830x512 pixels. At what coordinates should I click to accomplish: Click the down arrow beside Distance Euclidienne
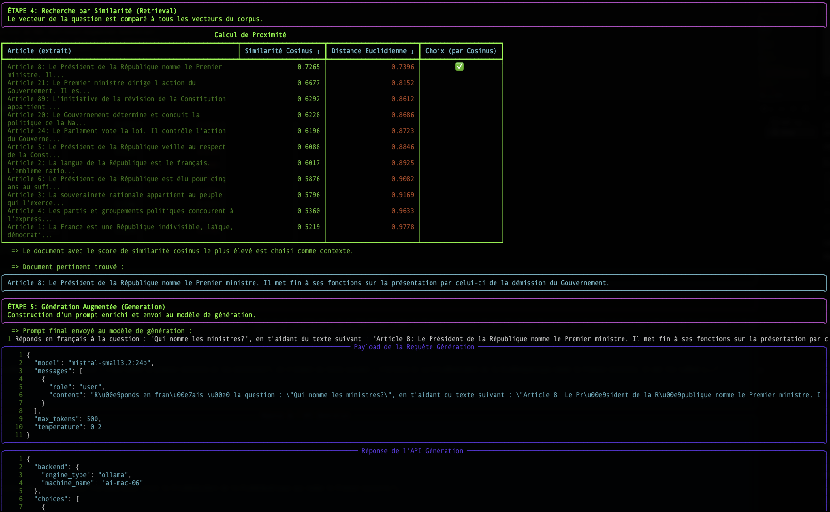point(412,51)
